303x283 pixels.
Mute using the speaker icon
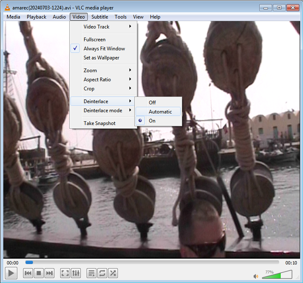[256, 276]
